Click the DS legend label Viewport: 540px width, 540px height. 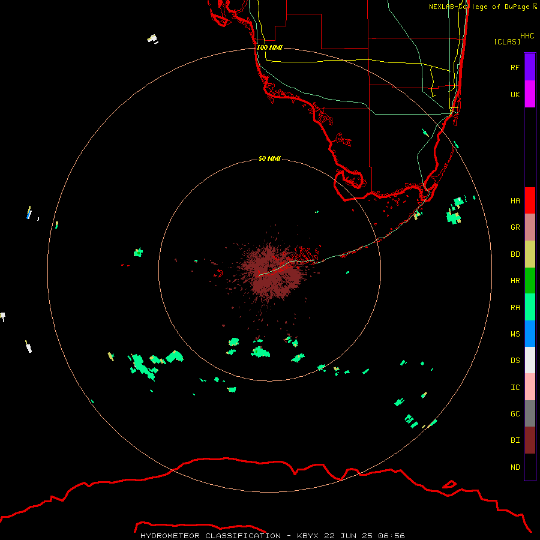tap(515, 361)
